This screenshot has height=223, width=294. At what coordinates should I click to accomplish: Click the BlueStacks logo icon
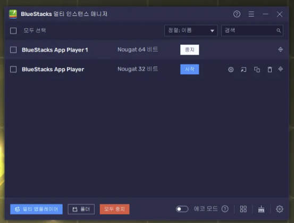pos(13,14)
